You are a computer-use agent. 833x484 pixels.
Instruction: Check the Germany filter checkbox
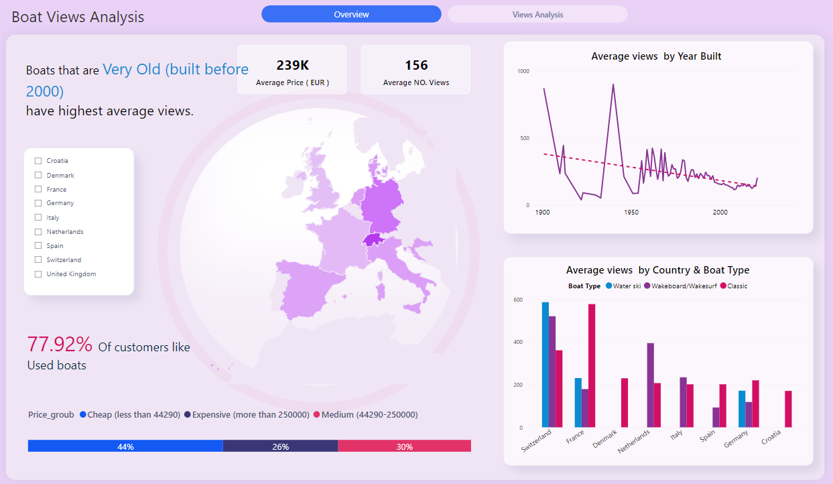[x=38, y=203]
